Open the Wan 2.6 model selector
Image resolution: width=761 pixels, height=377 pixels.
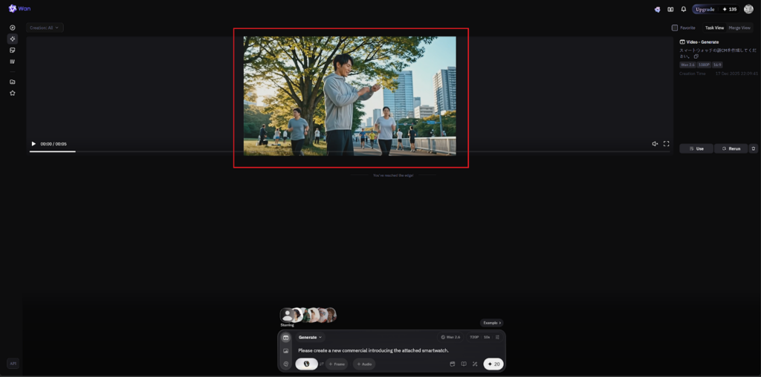pos(450,337)
